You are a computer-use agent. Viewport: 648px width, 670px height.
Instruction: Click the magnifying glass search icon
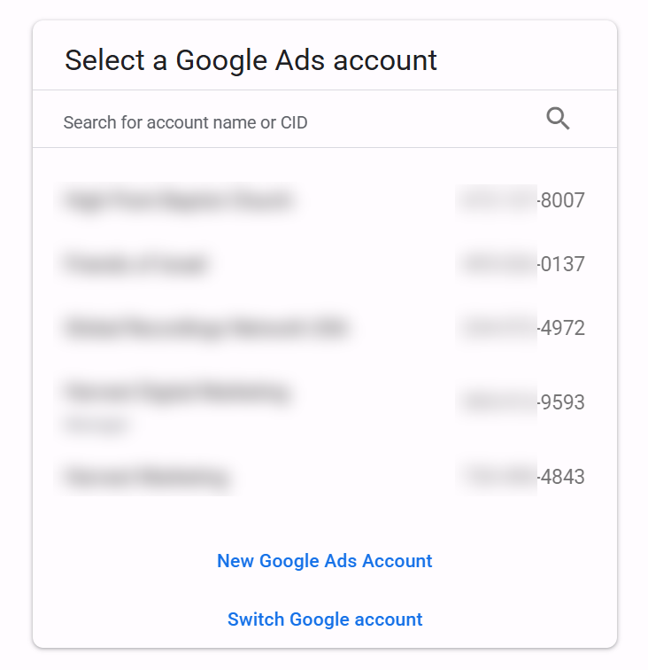558,119
